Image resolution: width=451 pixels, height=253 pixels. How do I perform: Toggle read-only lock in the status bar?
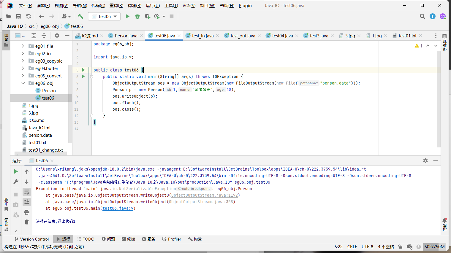[400, 247]
